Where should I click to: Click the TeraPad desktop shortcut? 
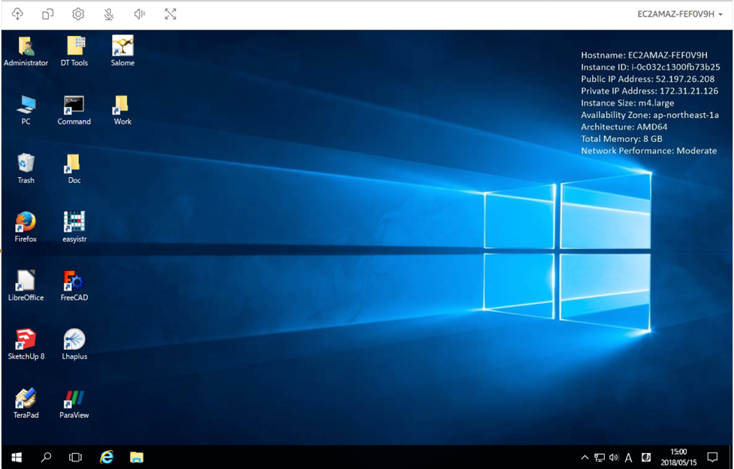[26, 398]
